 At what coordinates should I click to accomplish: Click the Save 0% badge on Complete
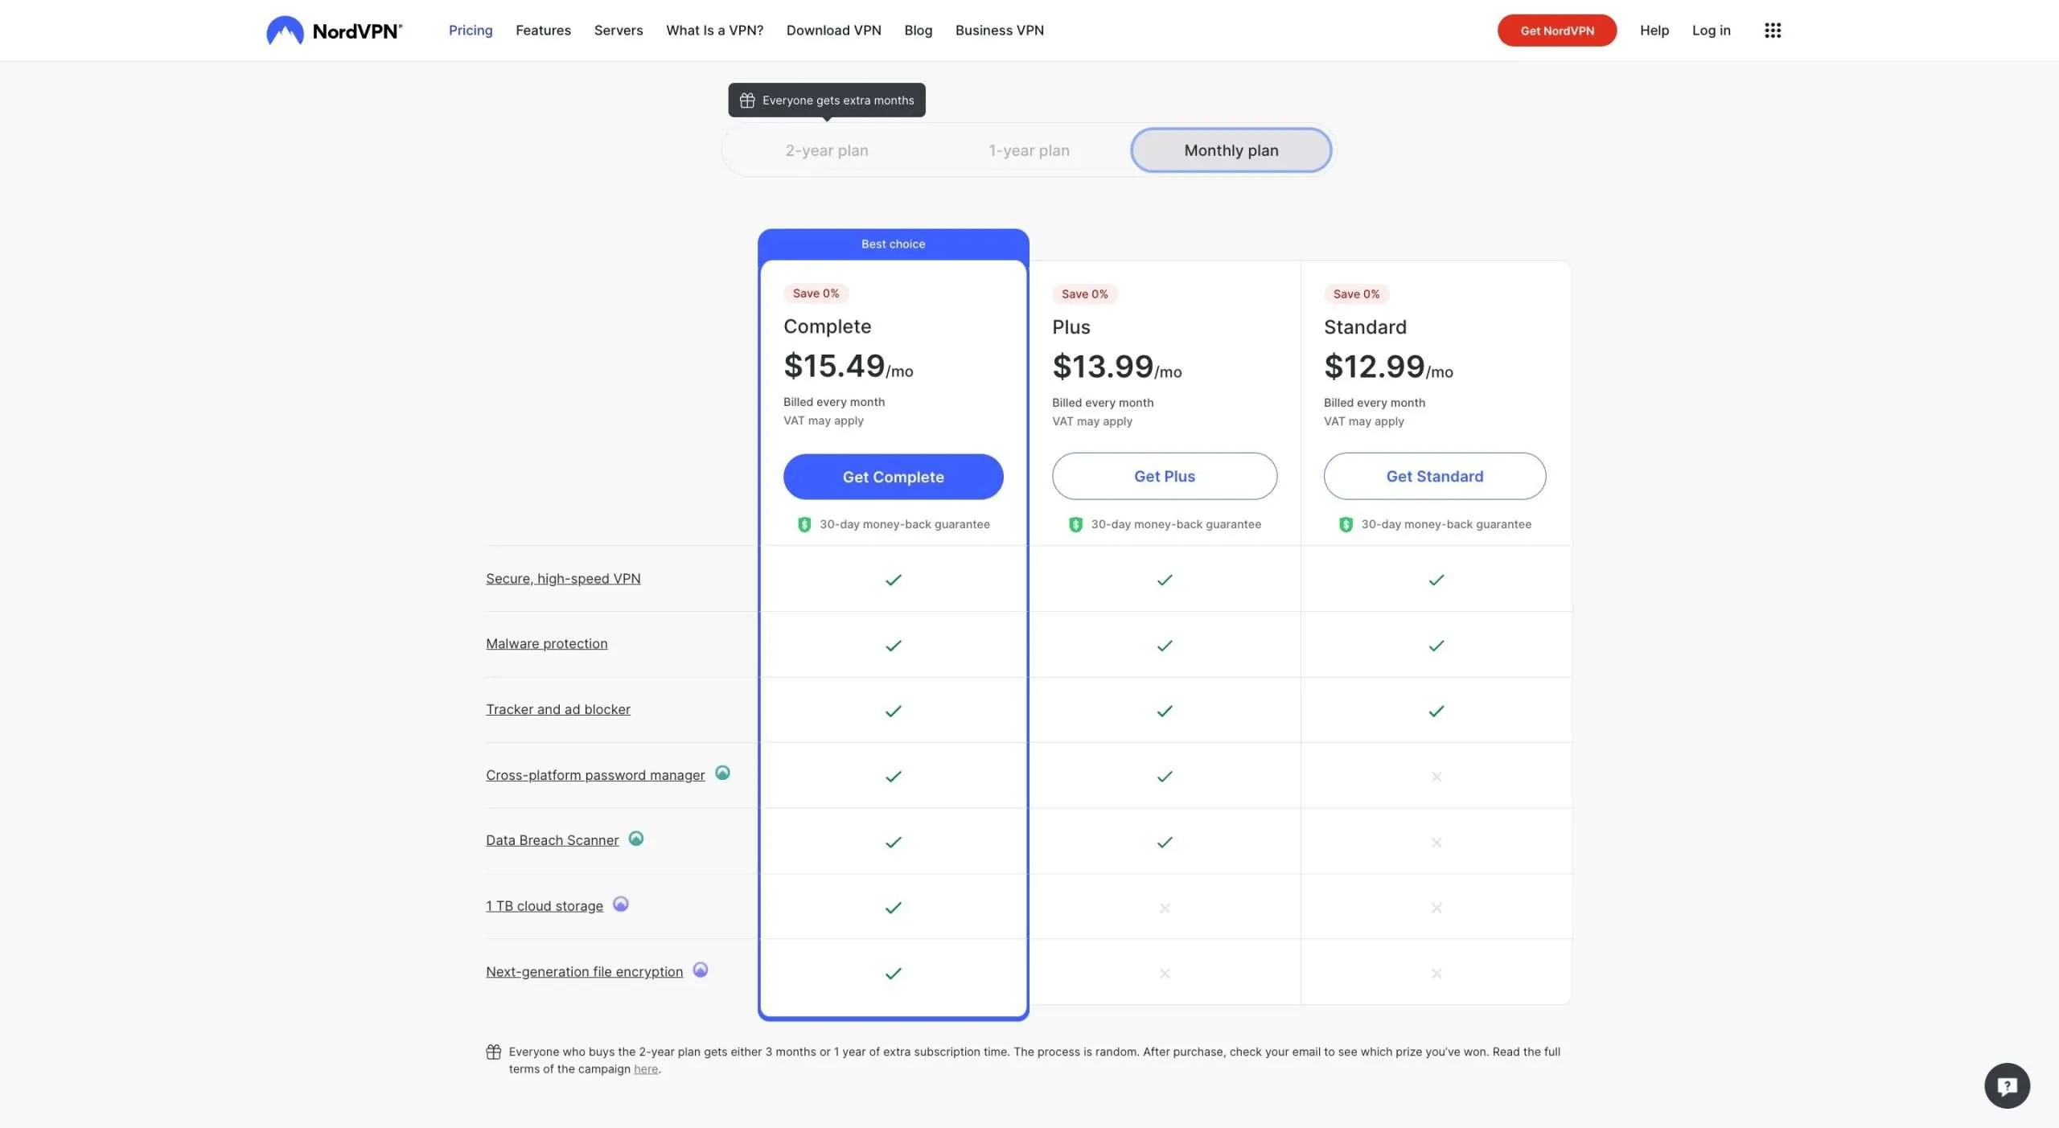(816, 293)
